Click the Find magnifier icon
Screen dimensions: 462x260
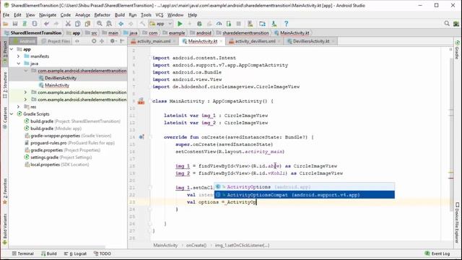point(100,24)
